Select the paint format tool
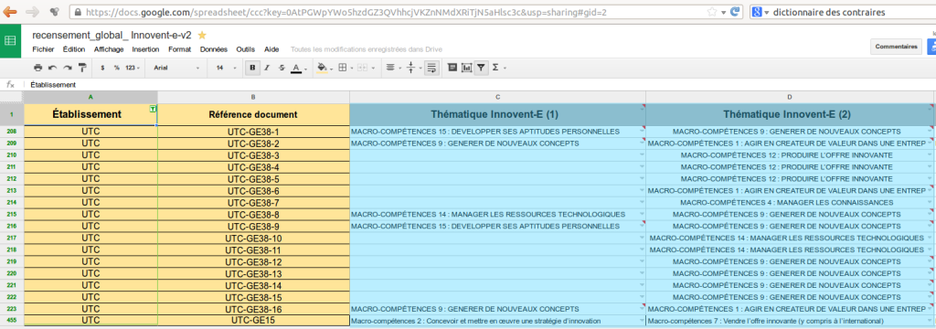The image size is (936, 329). (81, 68)
